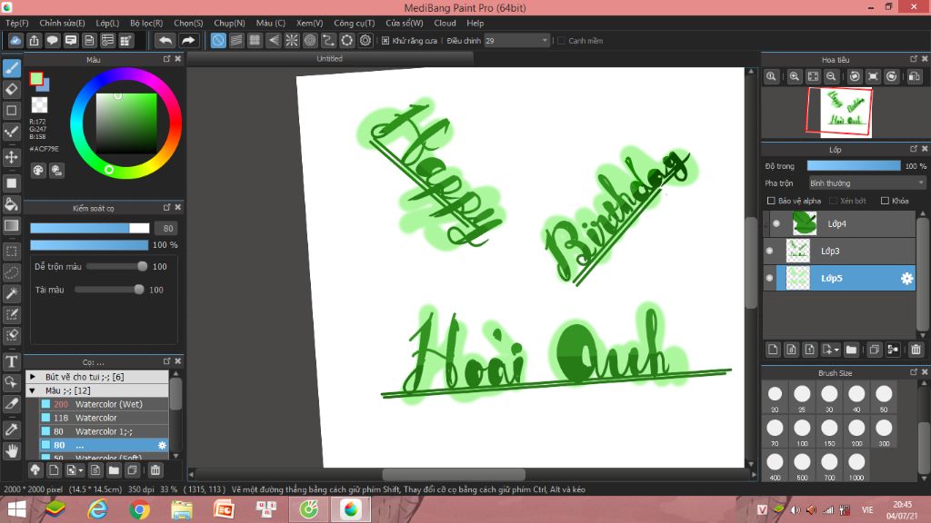Collapse Màu ;-; brush group
The width and height of the screenshot is (931, 523).
33,390
